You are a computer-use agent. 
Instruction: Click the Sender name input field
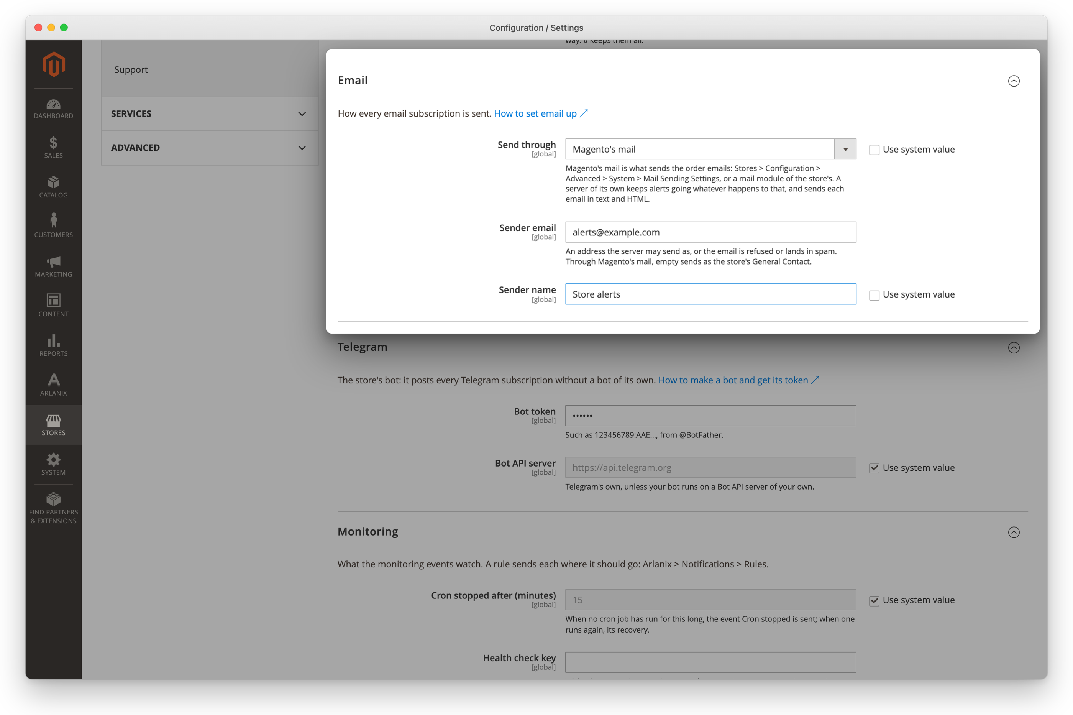[710, 294]
